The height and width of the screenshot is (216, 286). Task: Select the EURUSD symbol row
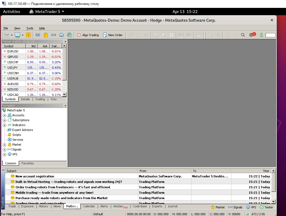pos(32,51)
